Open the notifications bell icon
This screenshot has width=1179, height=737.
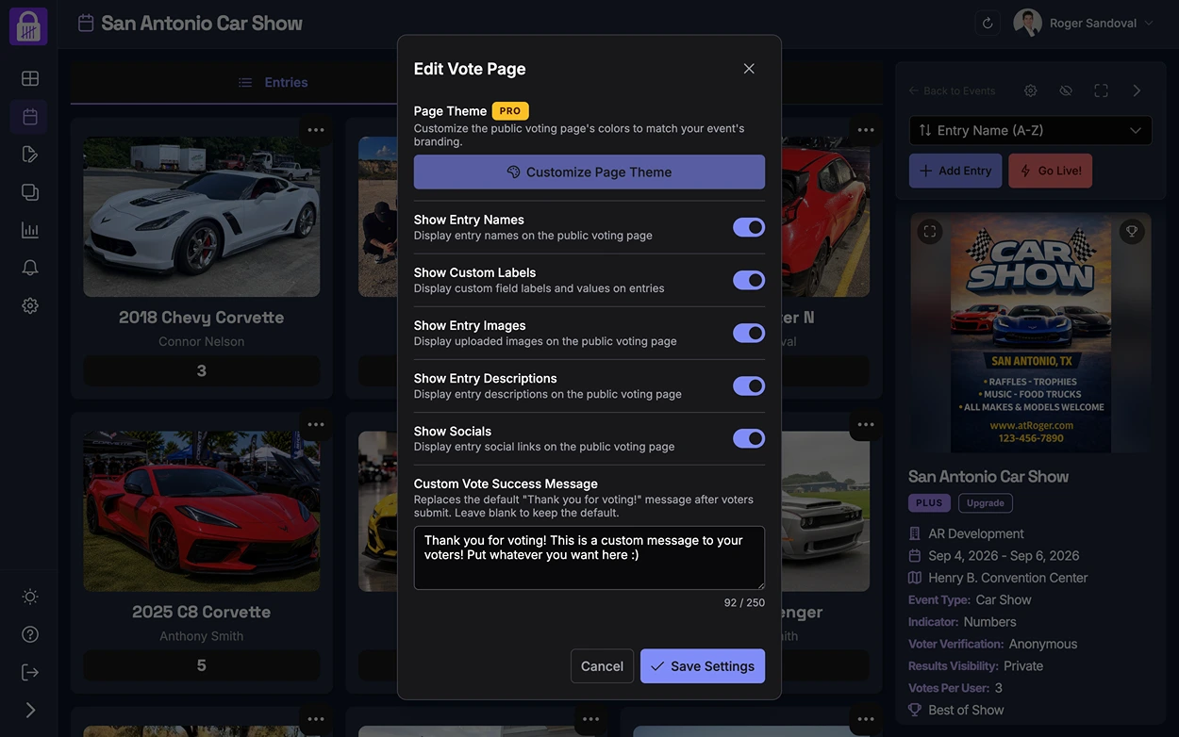30,268
